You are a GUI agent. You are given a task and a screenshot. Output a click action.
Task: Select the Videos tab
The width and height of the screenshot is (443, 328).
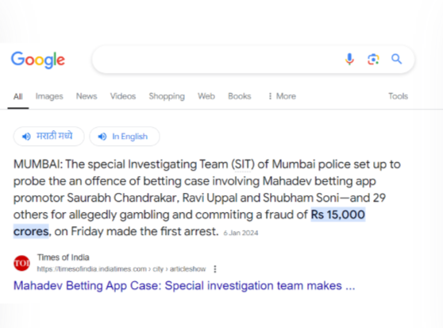point(123,96)
